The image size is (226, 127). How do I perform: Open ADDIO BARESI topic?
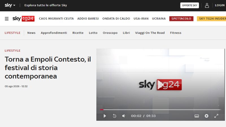[88, 19]
